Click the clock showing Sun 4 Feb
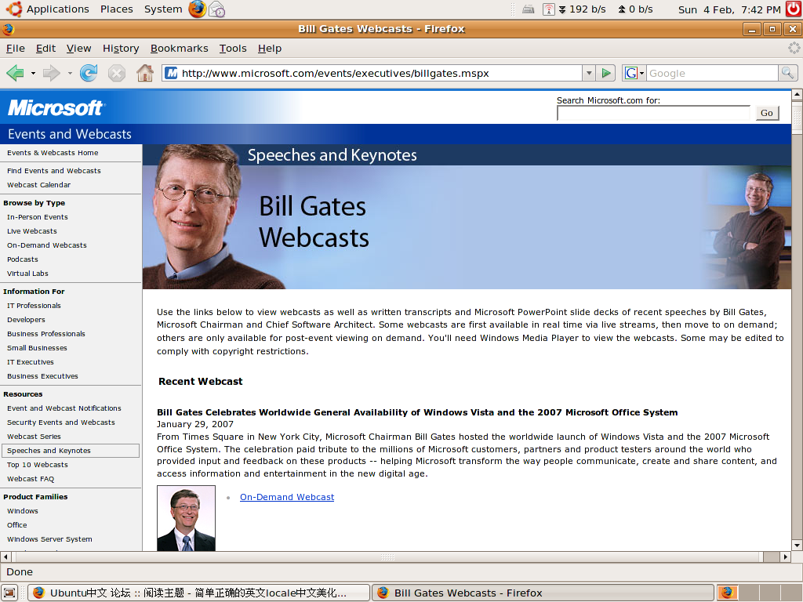 point(729,9)
